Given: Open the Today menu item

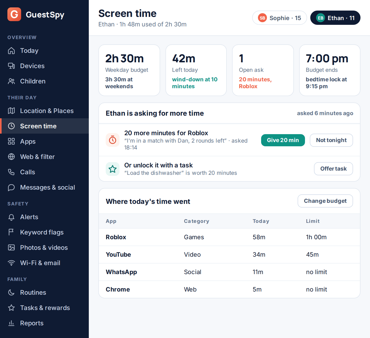Looking at the screenshot, I should 44,50.
